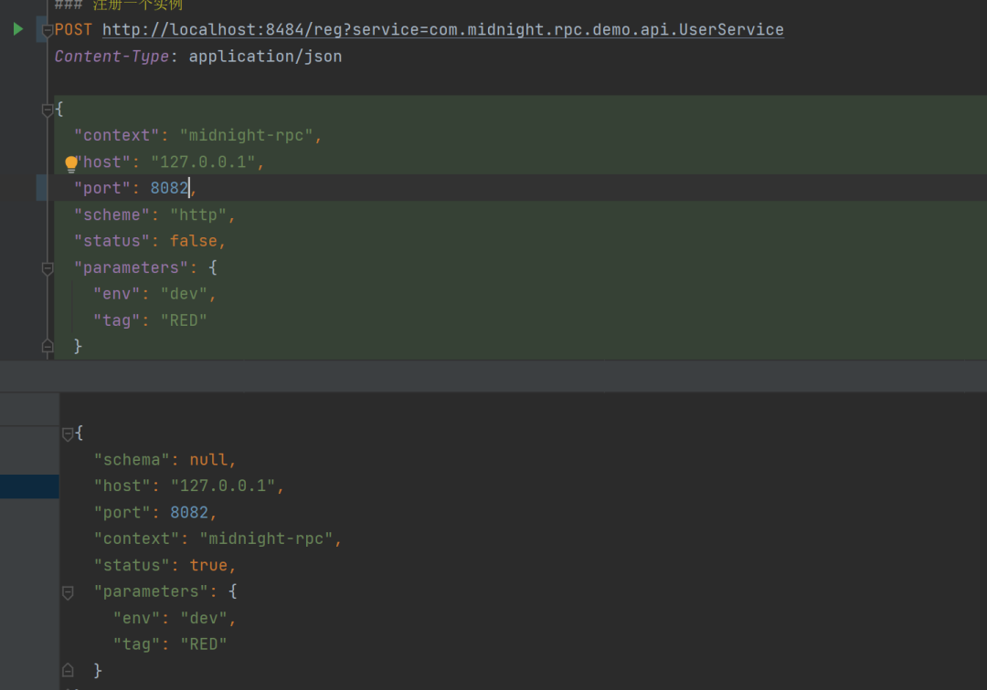Screen dimensions: 987x690
Task: Click the "http" scheme value
Action: [197, 214]
